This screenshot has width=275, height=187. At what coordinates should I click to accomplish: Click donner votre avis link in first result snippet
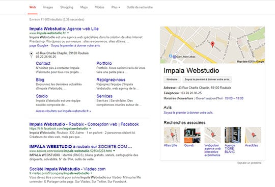75,46
